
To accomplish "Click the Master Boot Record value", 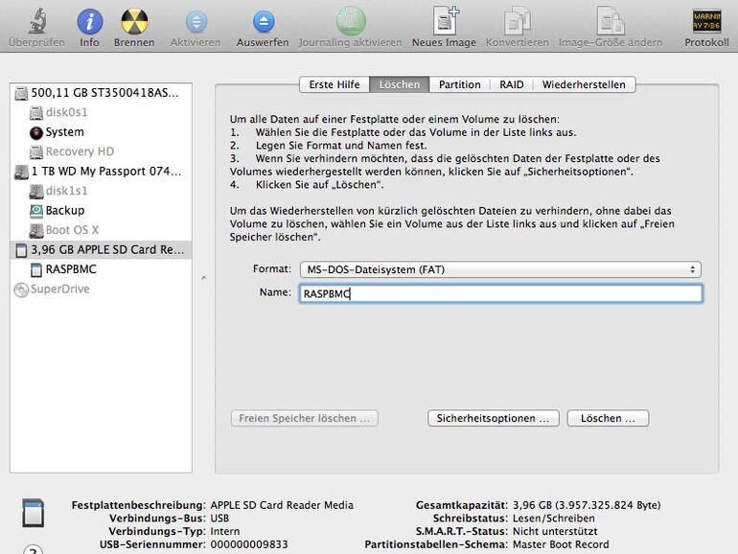I will click(x=561, y=544).
